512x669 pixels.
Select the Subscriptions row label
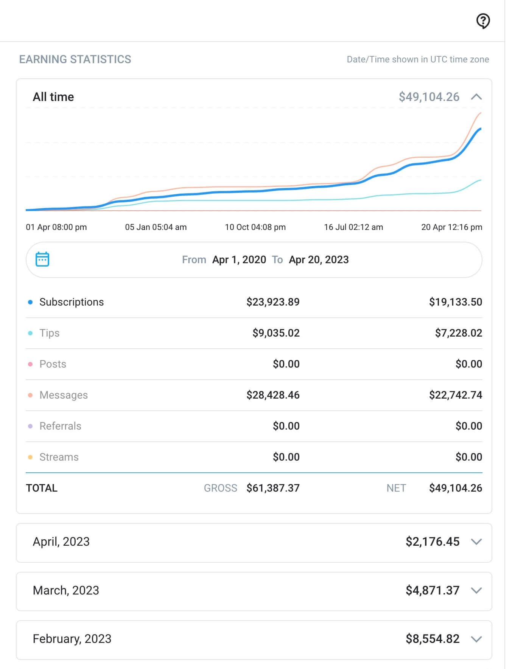click(x=72, y=302)
